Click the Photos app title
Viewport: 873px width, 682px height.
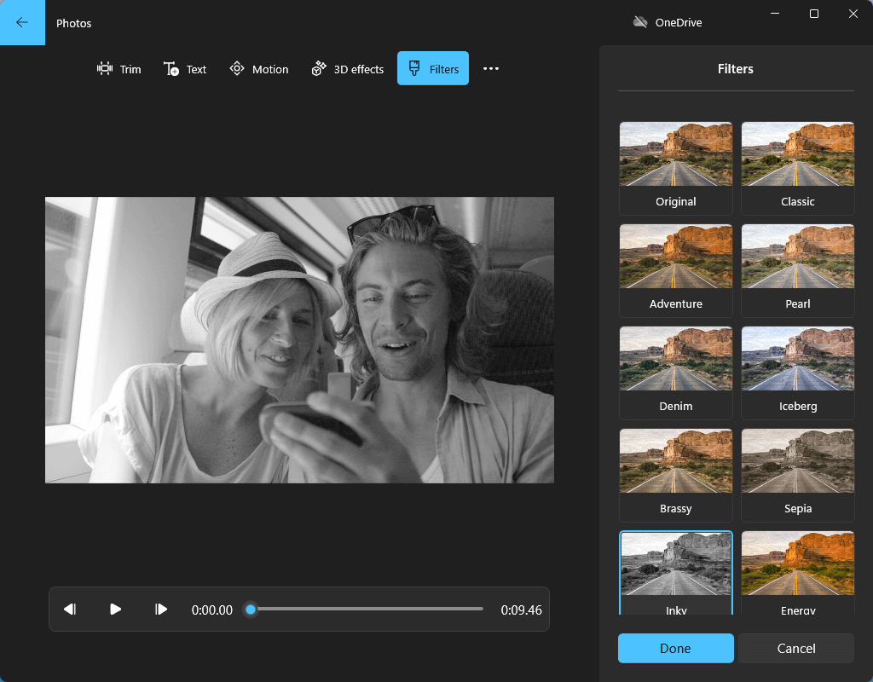[x=73, y=23]
